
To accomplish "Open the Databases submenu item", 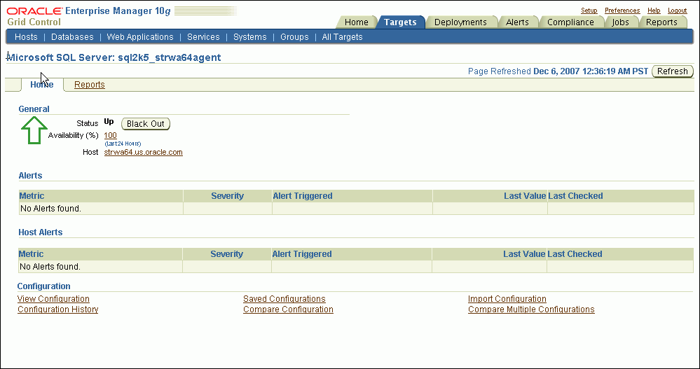I will tap(72, 37).
